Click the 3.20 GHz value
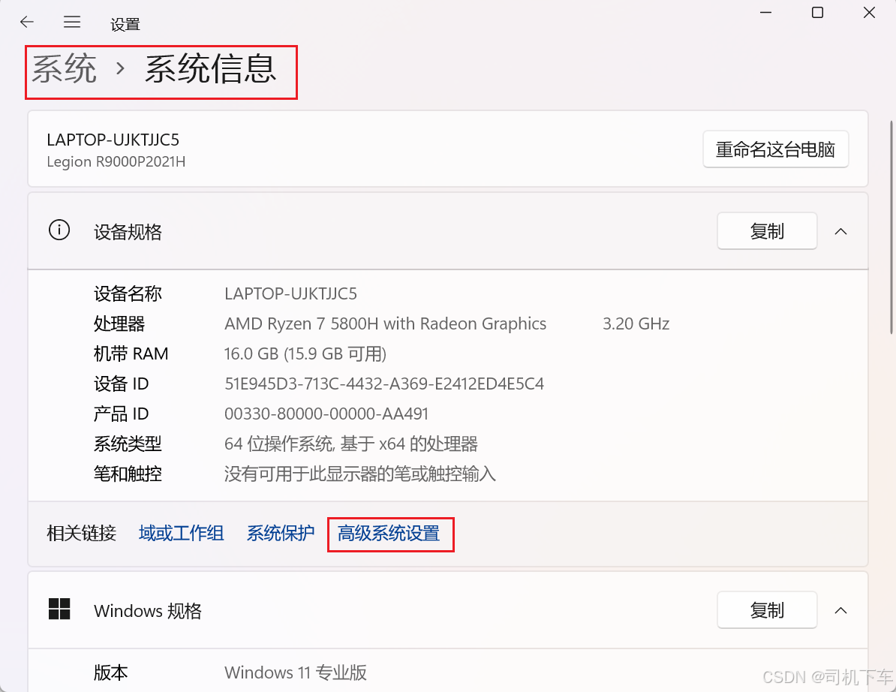896x692 pixels. click(636, 323)
